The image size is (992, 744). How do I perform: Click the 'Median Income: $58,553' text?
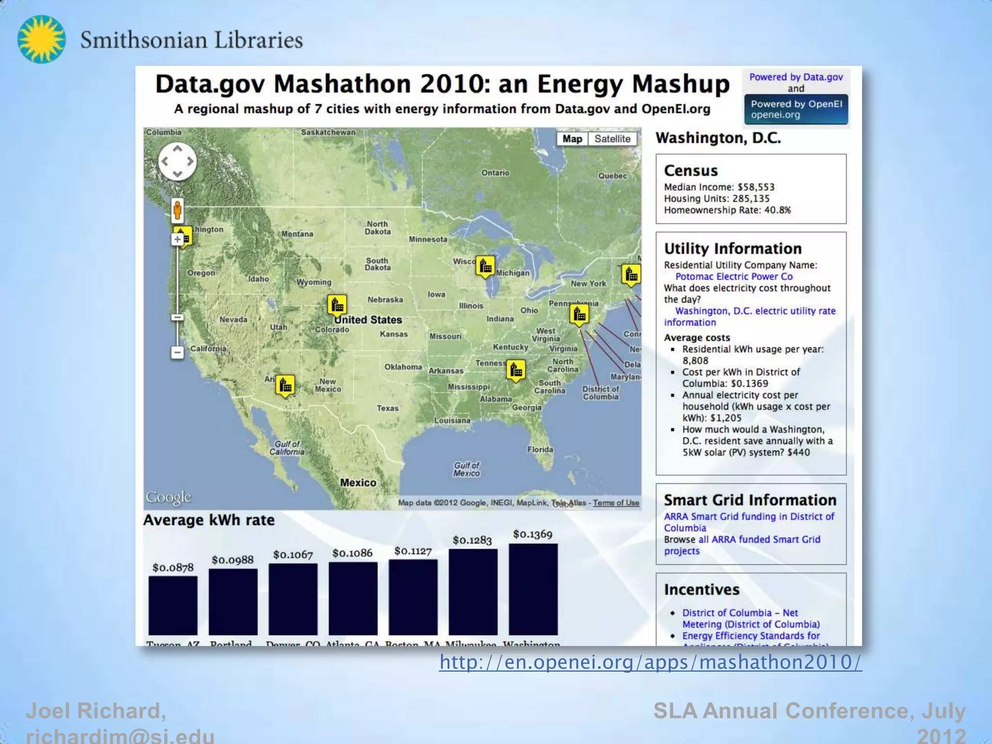[x=719, y=187]
